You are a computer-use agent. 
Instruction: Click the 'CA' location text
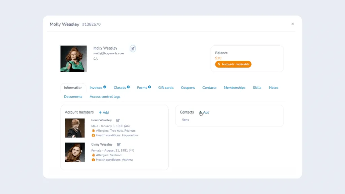(95, 59)
